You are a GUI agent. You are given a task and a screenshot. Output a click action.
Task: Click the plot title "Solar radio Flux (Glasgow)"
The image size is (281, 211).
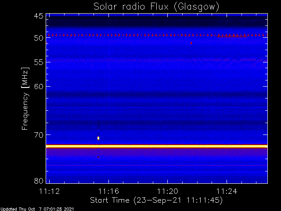tap(156, 7)
